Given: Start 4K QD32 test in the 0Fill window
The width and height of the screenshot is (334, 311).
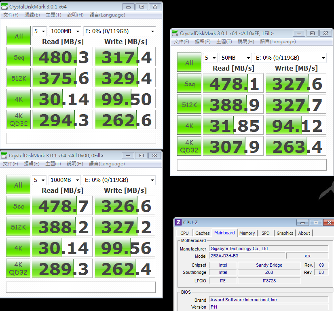Looking at the screenshot, I should click(18, 268).
